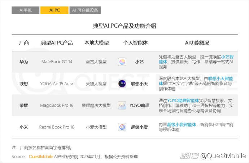Image resolution: width=249 pixels, height=163 pixels.
Task: Click the Super Xiaoai (超级小爱) icon
Action: click(122, 127)
